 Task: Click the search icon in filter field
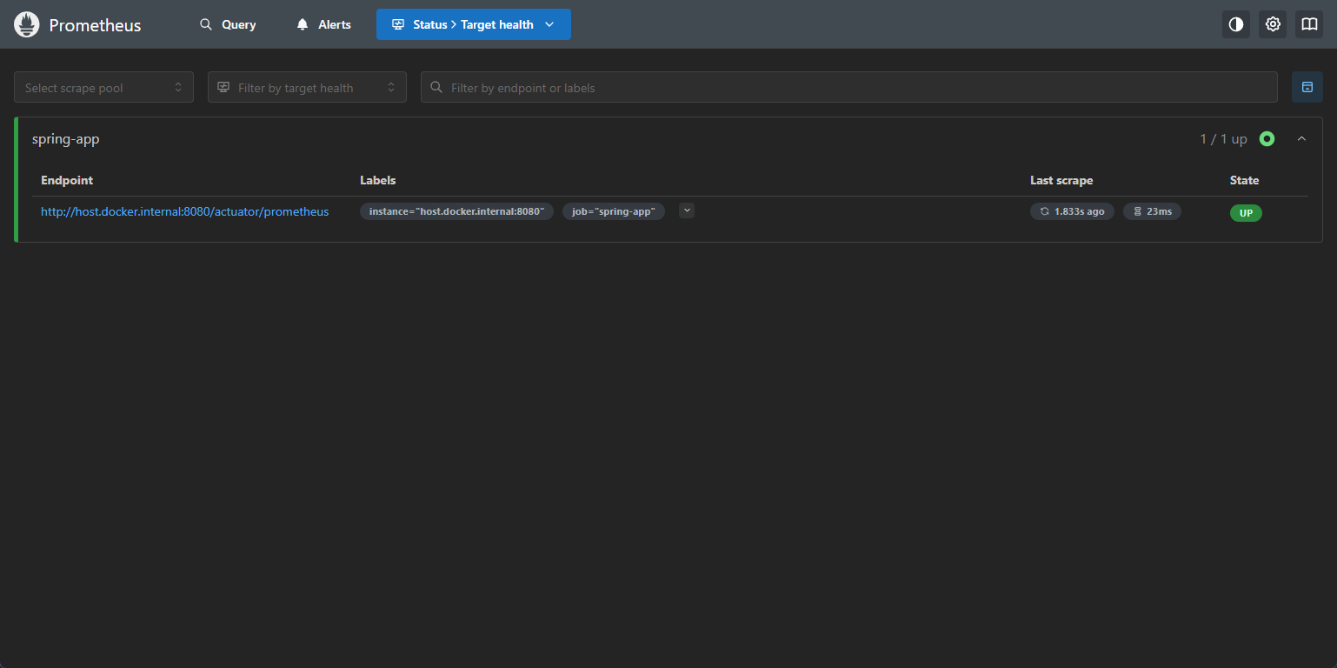(436, 88)
